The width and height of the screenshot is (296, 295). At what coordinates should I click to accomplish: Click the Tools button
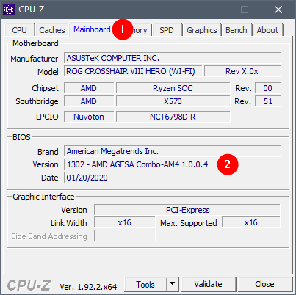tap(145, 285)
